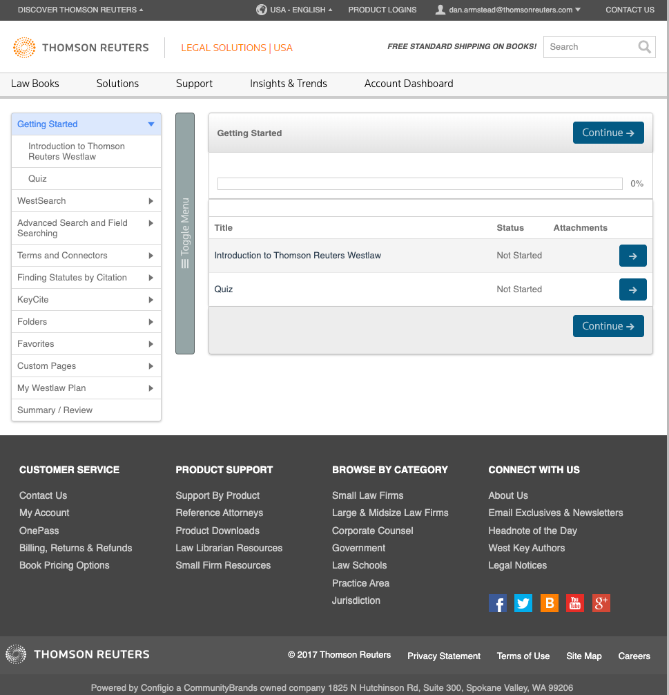The height and width of the screenshot is (695, 669).
Task: Open the YouTube social icon
Action: pyautogui.click(x=575, y=603)
